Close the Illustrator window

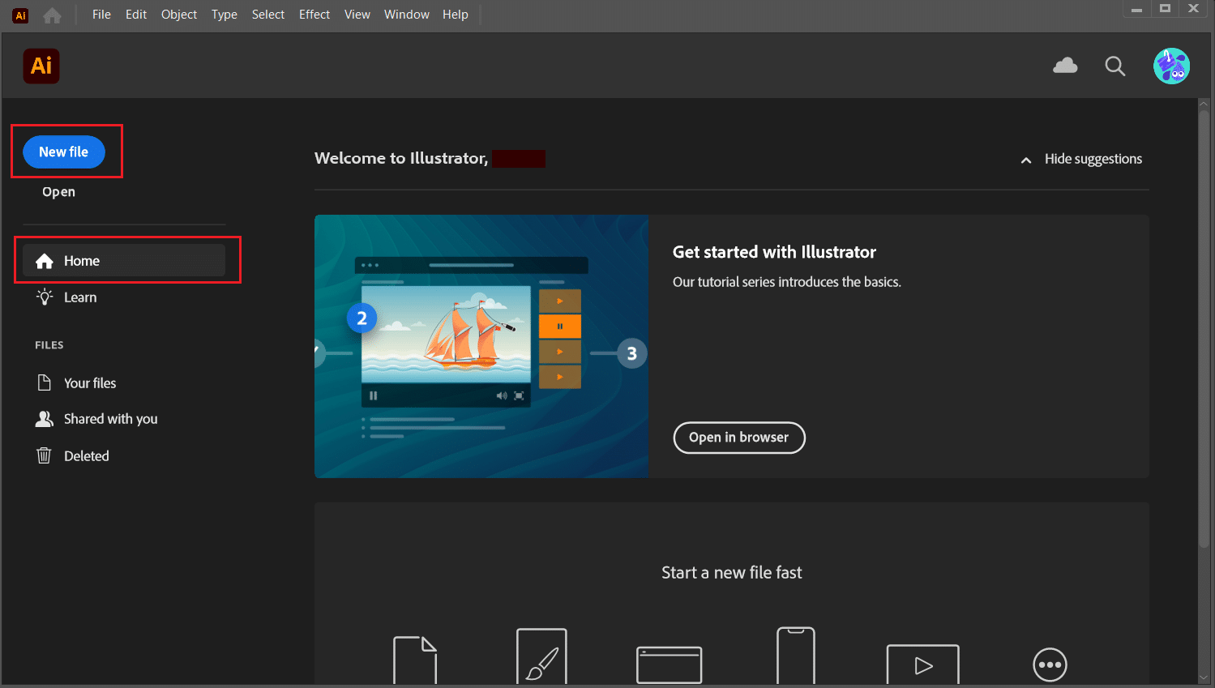(x=1193, y=9)
